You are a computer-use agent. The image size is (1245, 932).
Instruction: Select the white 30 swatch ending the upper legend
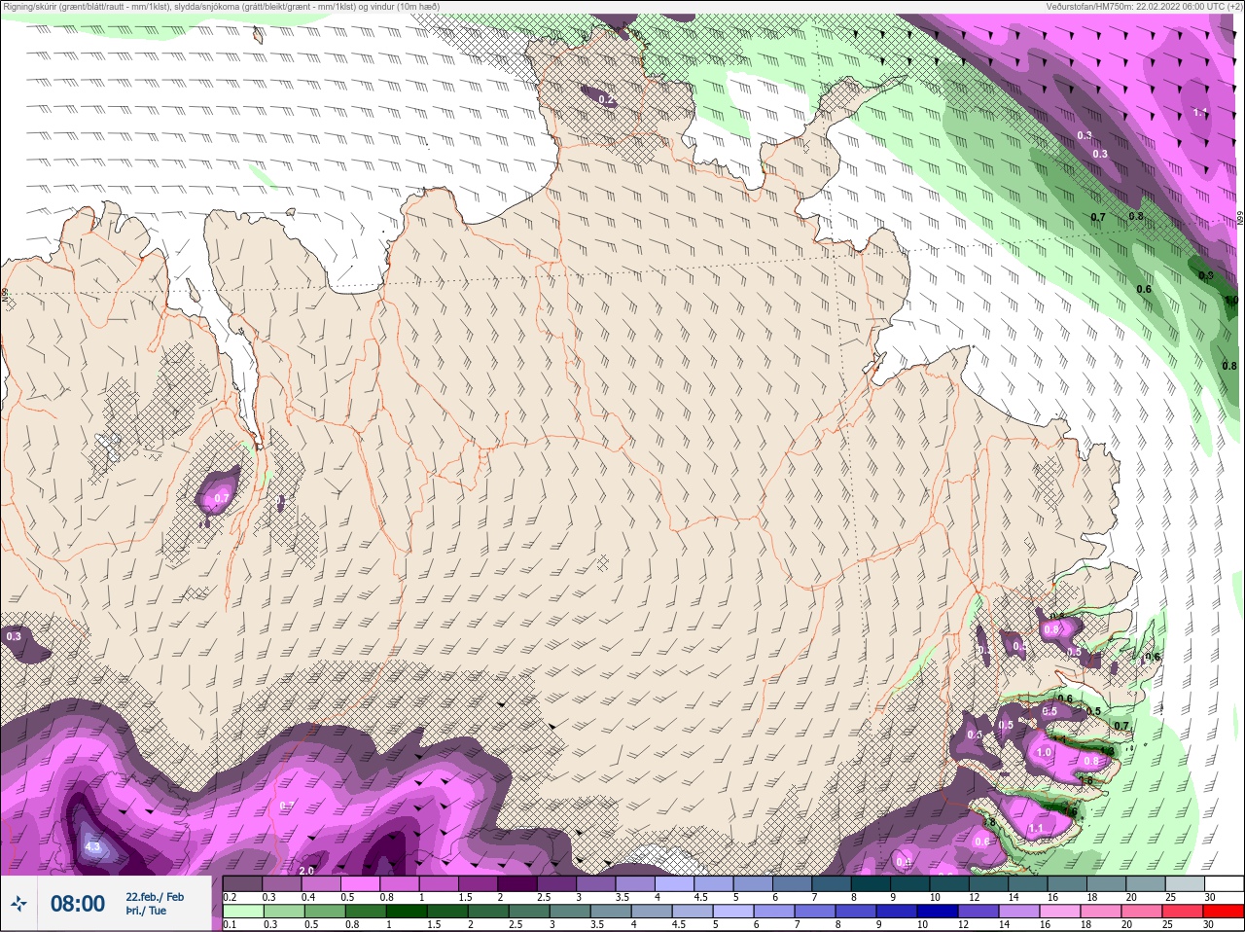[1225, 883]
